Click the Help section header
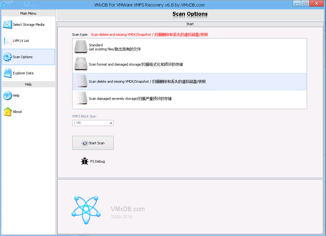This screenshot has width=326, height=236. click(x=28, y=84)
